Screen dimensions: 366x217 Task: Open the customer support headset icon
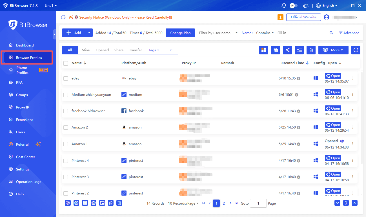coord(305,6)
